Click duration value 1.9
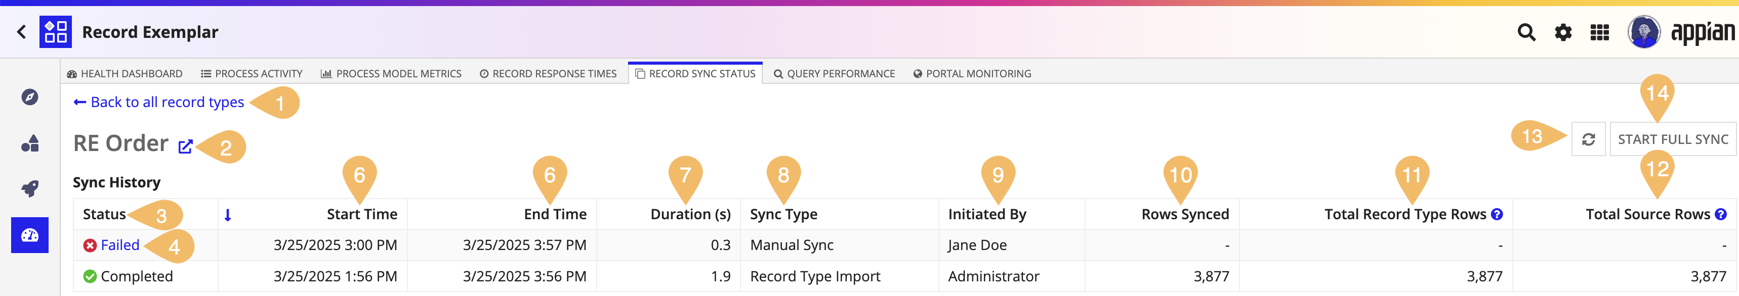The image size is (1739, 296). coord(720,276)
